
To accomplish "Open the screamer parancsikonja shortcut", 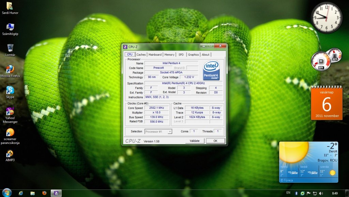I will click(10, 136).
